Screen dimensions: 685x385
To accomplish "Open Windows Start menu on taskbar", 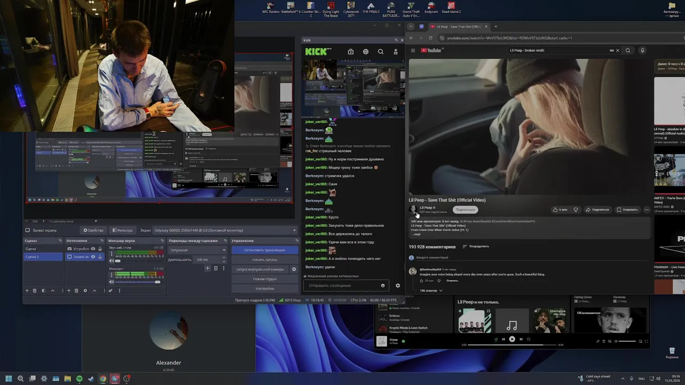I will coord(9,379).
